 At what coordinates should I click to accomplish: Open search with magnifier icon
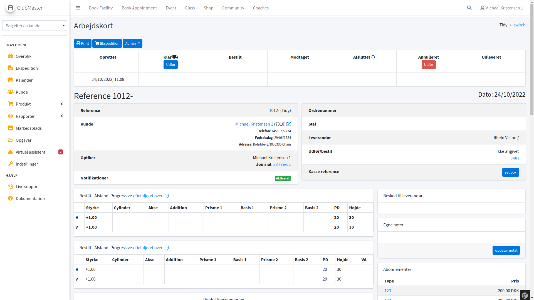tap(469, 8)
